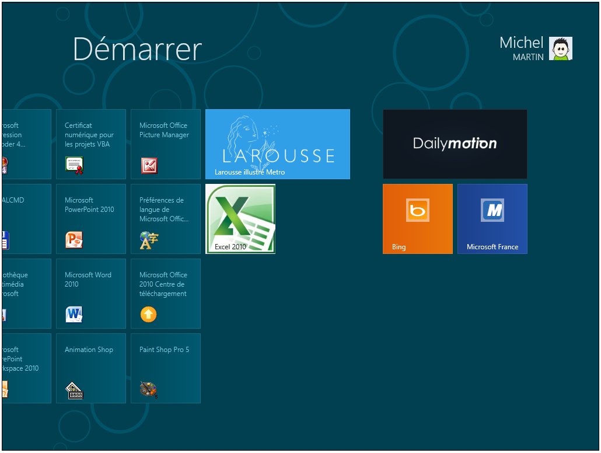The height and width of the screenshot is (453, 601).
Task: Launch Office 2010 Centre de téléchargement
Action: coord(165,294)
